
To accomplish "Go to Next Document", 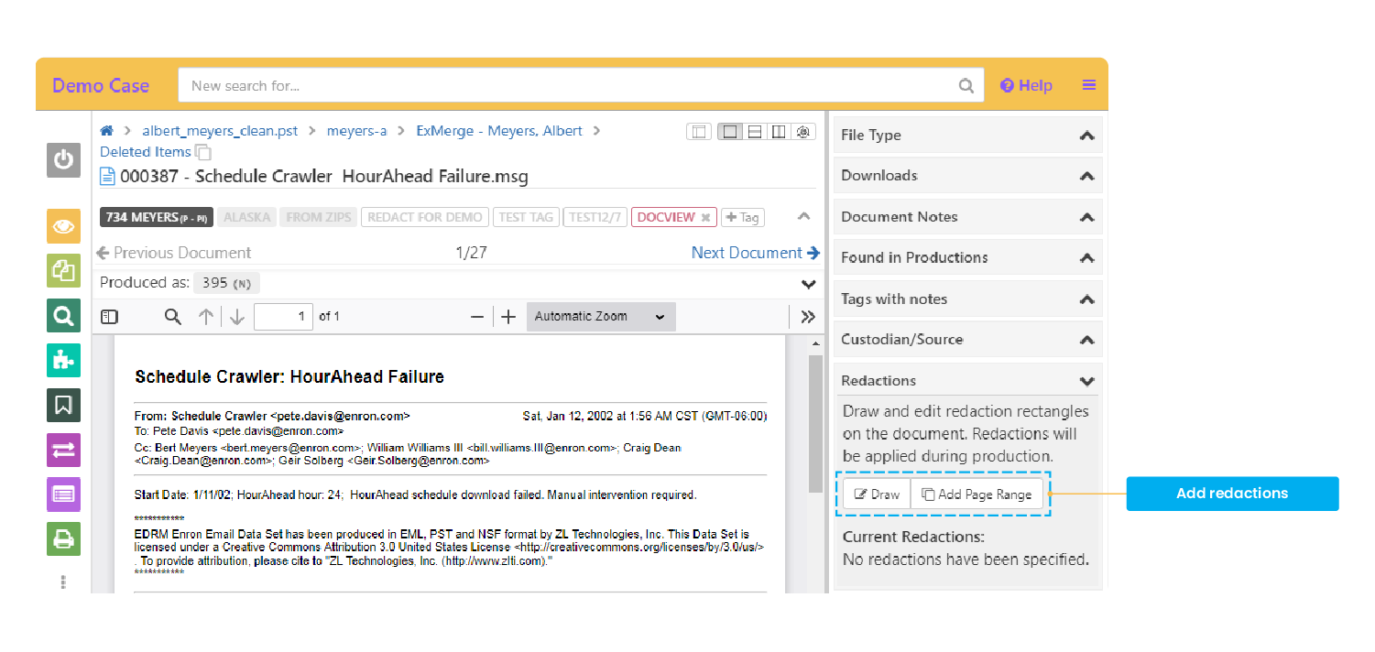I will click(755, 253).
